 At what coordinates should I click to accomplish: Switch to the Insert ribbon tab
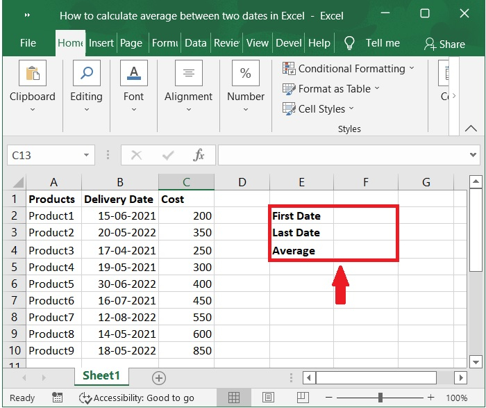click(101, 43)
